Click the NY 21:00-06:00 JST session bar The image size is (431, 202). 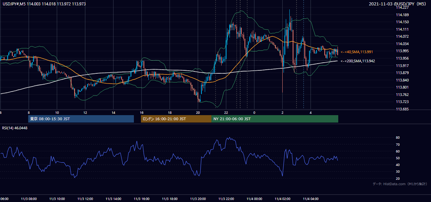pyautogui.click(x=275, y=119)
